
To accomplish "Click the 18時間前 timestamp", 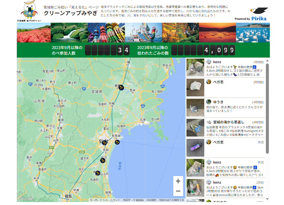I will [258, 122].
